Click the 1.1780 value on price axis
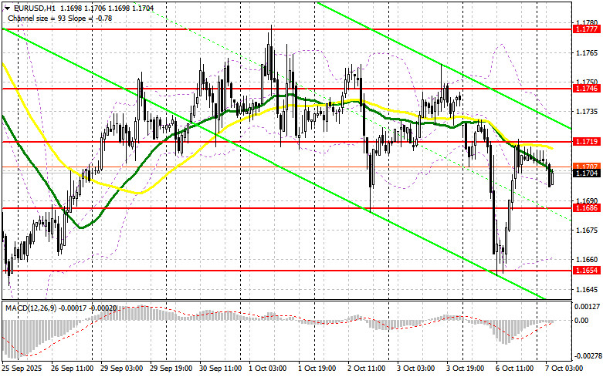 587,22
